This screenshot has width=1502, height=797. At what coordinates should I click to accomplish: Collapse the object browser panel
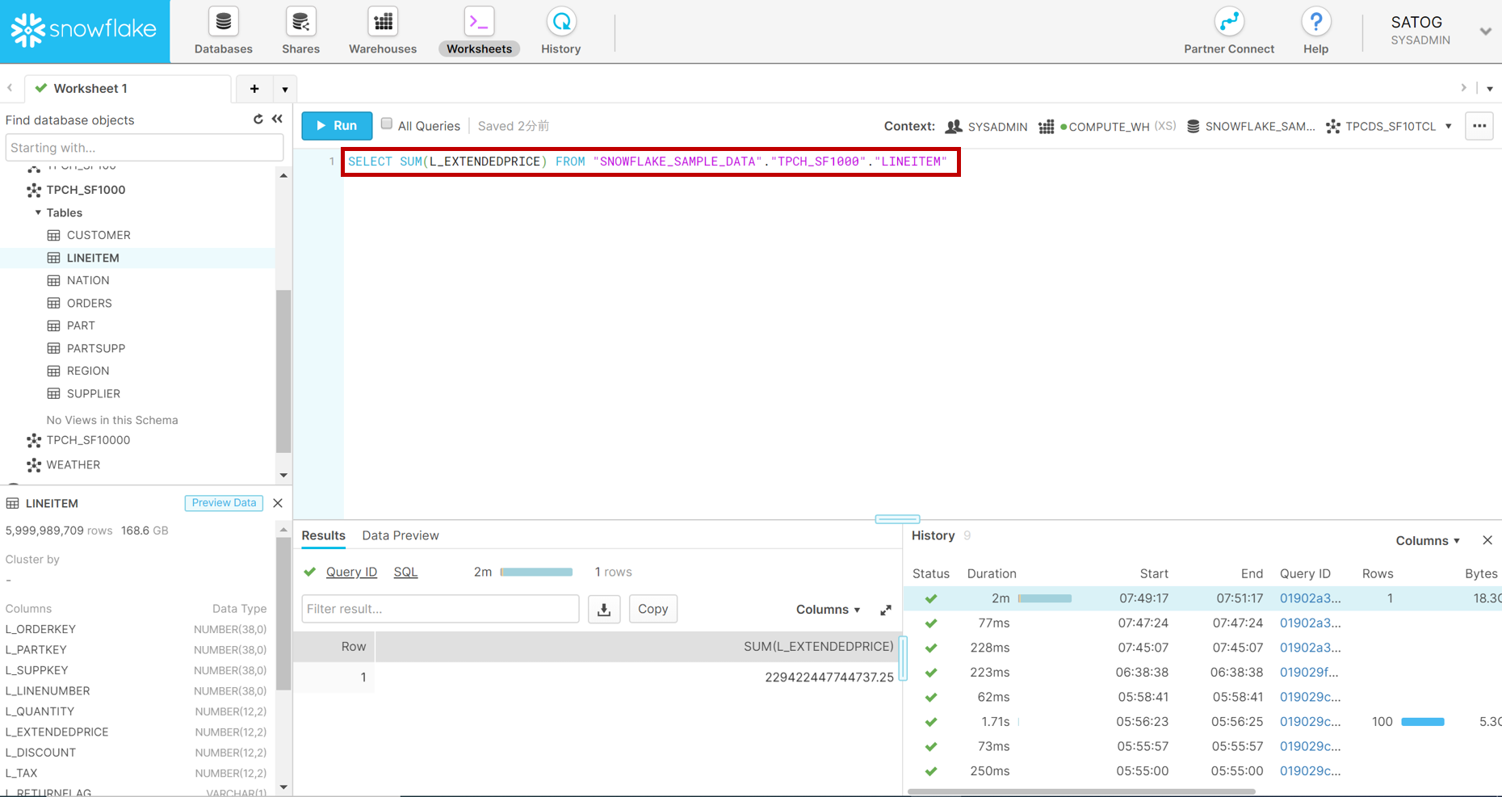pyautogui.click(x=278, y=120)
